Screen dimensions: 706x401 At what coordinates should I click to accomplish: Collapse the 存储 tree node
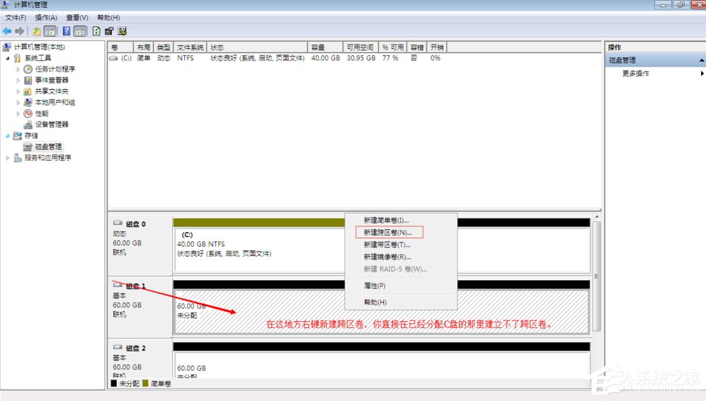[x=8, y=136]
